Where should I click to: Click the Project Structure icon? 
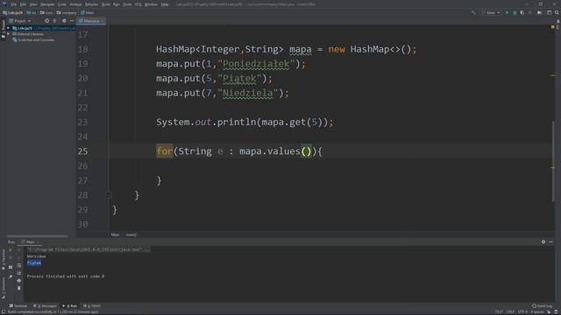point(540,12)
